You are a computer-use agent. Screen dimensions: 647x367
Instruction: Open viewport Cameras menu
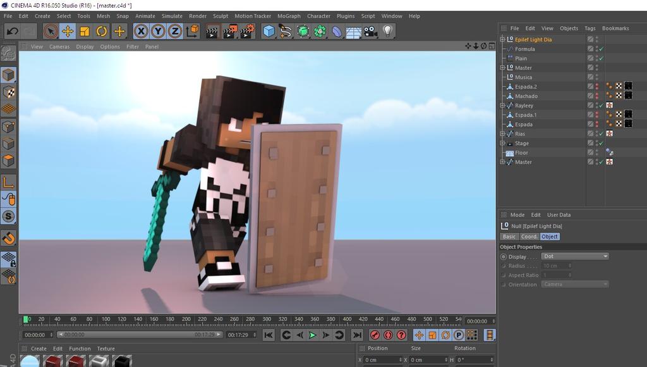59,47
